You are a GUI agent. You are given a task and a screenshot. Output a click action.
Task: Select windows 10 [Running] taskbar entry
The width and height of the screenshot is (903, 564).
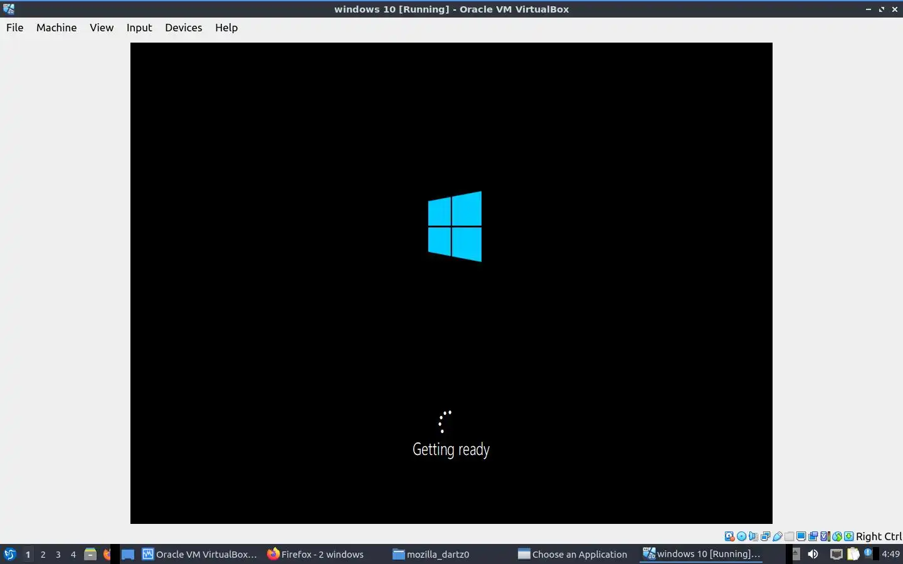pyautogui.click(x=702, y=554)
